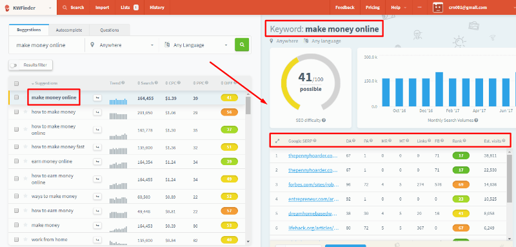516x247 pixels.
Task: Select the 'earn money online' checkbox
Action: tap(17, 161)
